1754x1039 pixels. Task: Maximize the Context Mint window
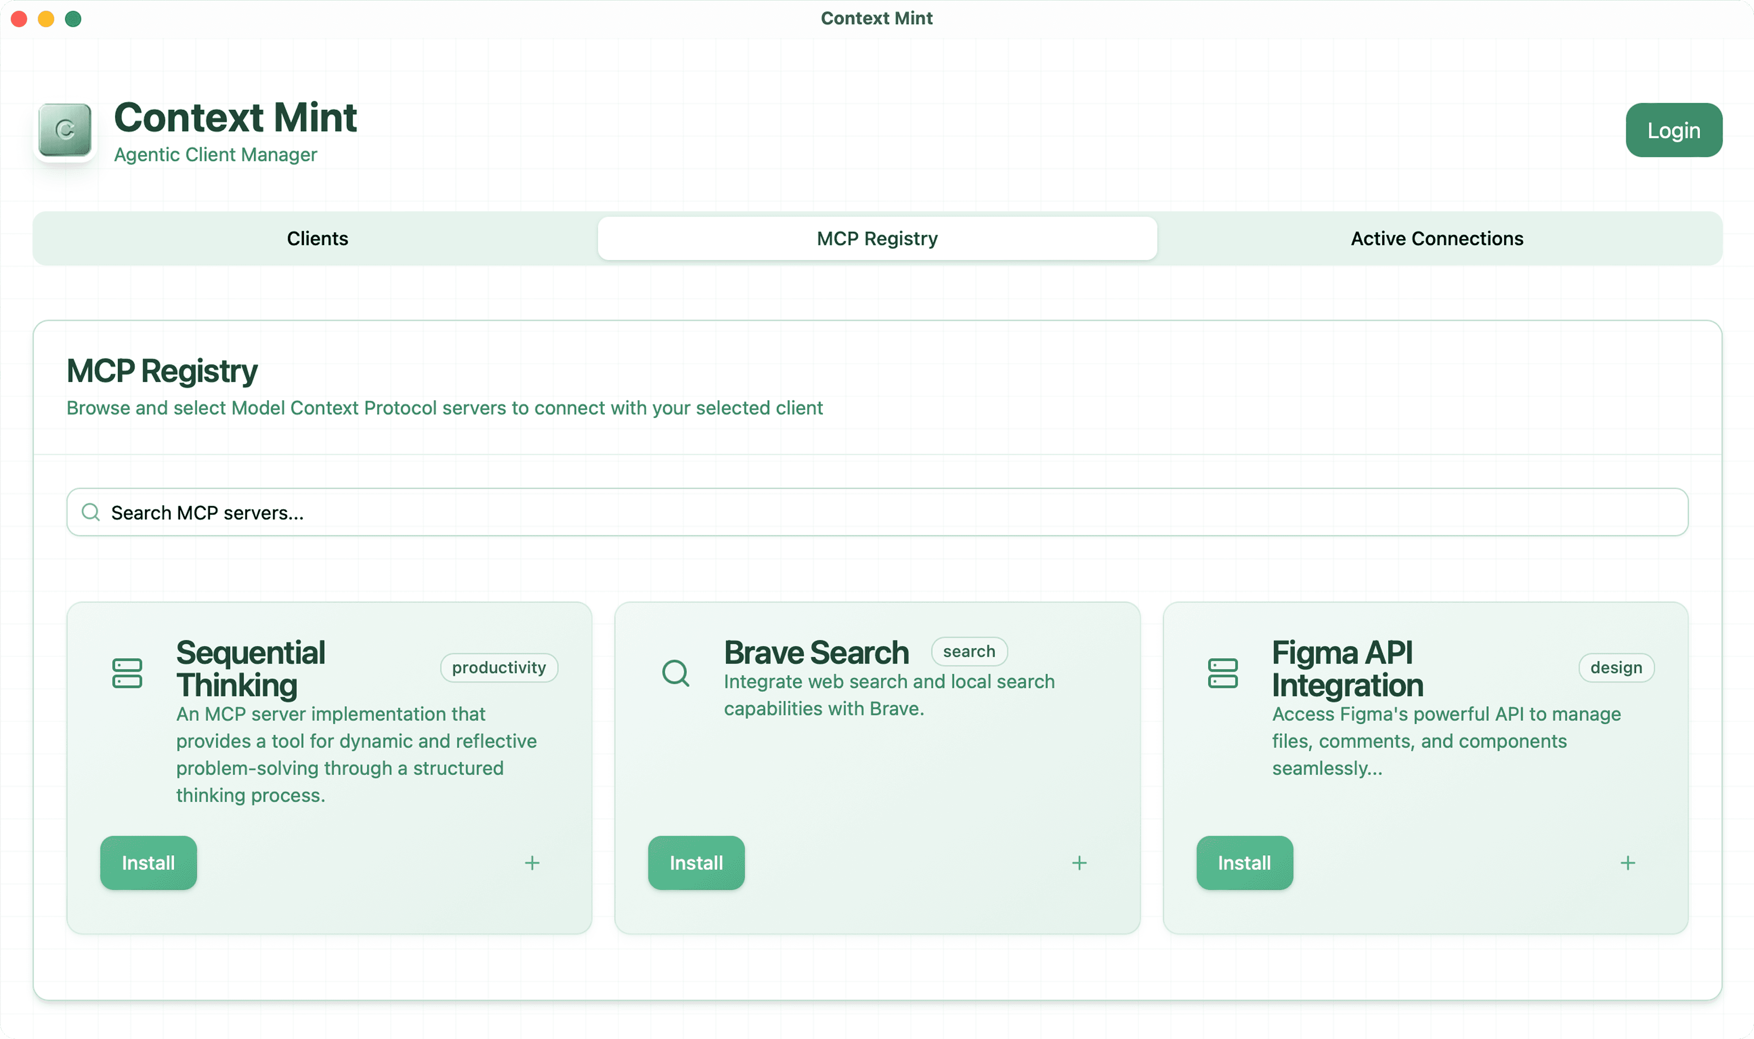73,19
